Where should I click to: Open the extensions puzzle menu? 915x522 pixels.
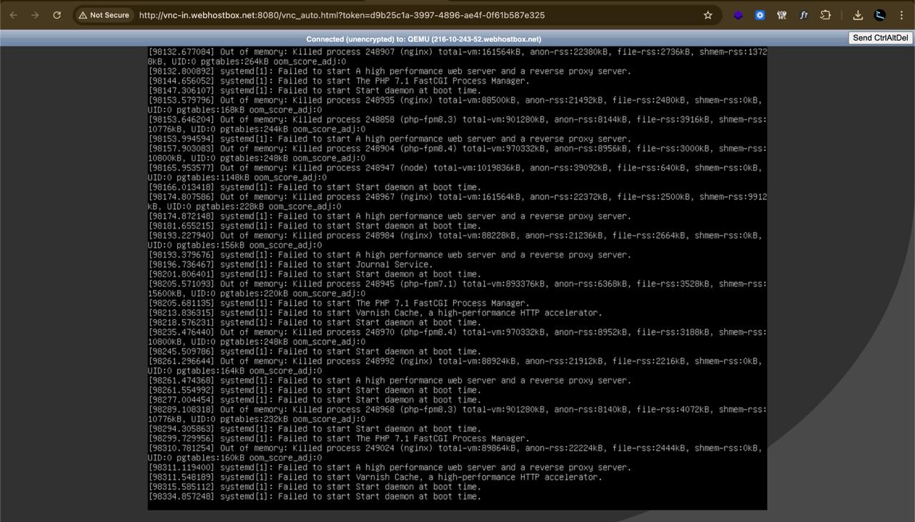click(826, 15)
